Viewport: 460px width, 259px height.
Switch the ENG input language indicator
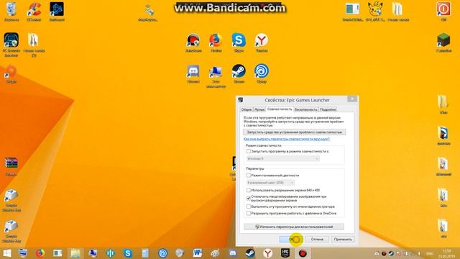tap(430, 253)
